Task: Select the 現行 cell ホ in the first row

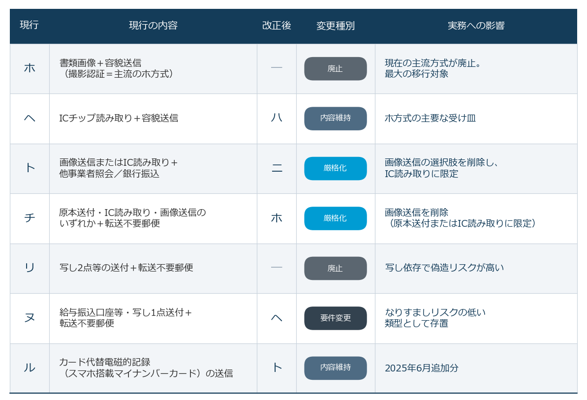Action: [x=30, y=68]
